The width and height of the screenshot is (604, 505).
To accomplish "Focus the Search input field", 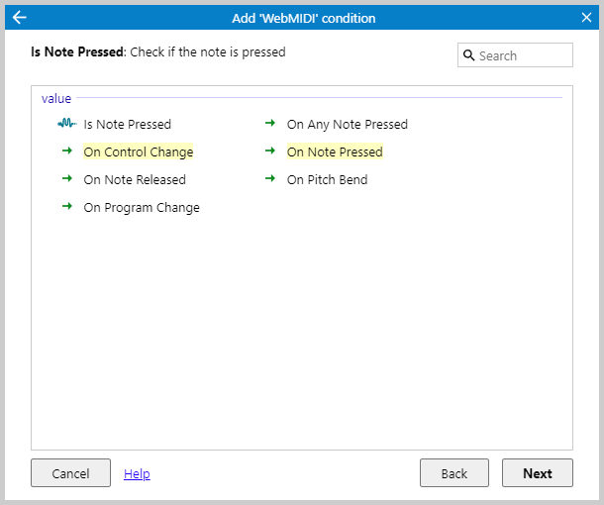I will [522, 55].
